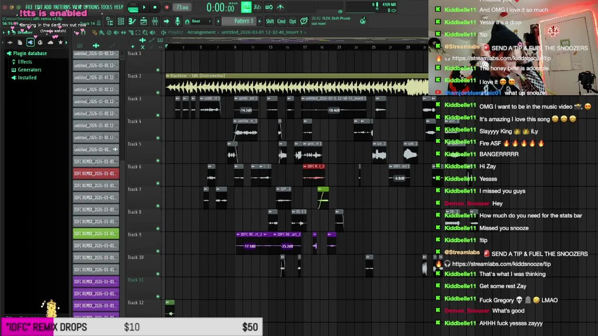598x336 pixels.
Task: Toggle PAT/SONG mode switch
Action: [x=133, y=7]
